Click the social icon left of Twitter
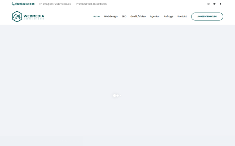This screenshot has width=235, height=146. click(x=208, y=4)
